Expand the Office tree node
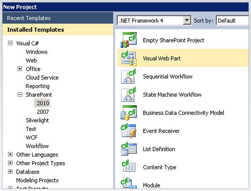This screenshot has height=191, width=251. [20, 69]
